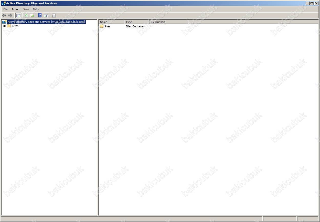
Task: Expand the Sites node in the tree
Action: (x=4, y=26)
